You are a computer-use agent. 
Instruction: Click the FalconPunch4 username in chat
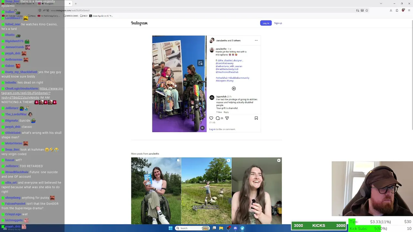tap(15, 204)
